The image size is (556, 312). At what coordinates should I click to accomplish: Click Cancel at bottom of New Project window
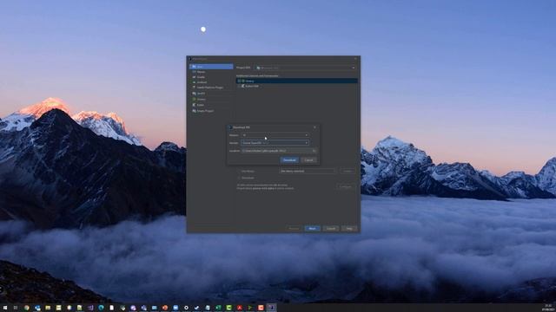(331, 229)
